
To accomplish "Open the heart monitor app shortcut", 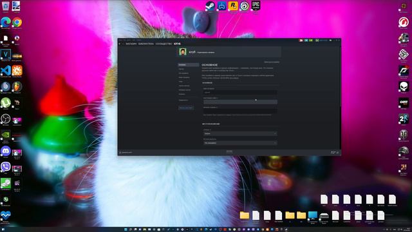I will [6, 215].
